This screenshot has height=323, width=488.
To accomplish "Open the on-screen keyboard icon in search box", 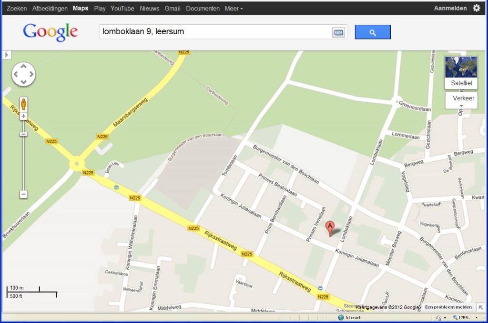I will pyautogui.click(x=338, y=32).
